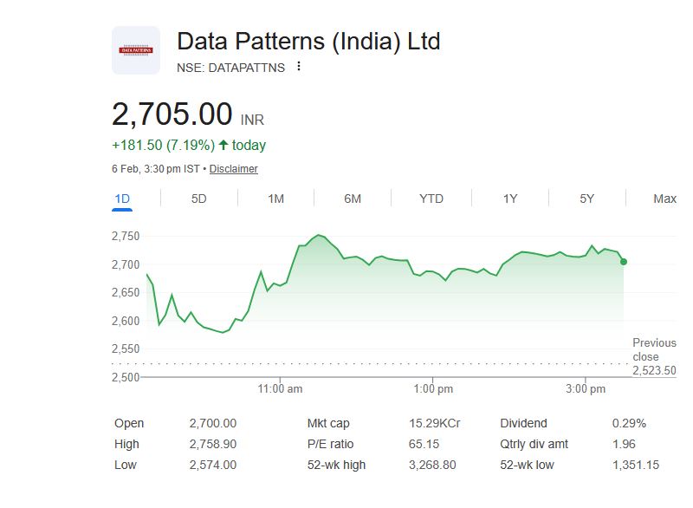Click the Data Patterns (India) Ltd title
The image size is (693, 508).
point(308,41)
